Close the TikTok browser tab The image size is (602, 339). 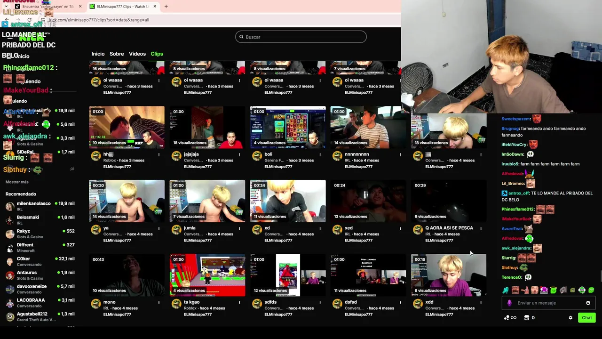[80, 6]
